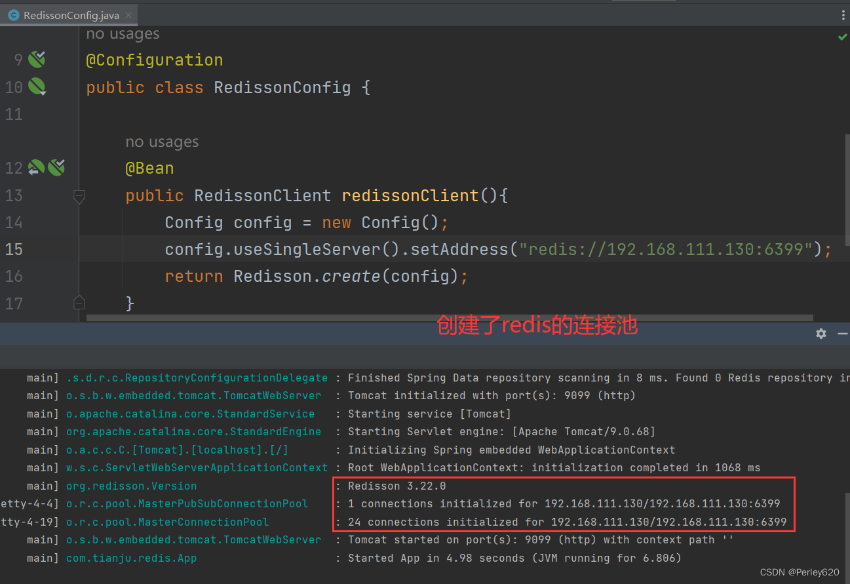Click the @Configuration annotation

click(x=155, y=60)
